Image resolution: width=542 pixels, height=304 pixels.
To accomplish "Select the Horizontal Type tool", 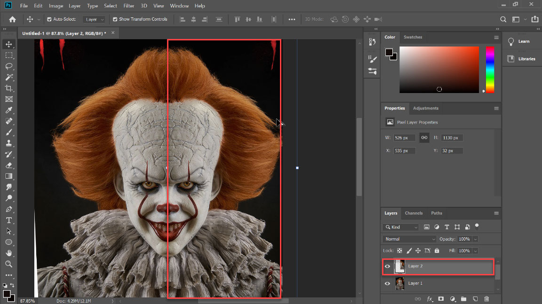I will [x=9, y=220].
